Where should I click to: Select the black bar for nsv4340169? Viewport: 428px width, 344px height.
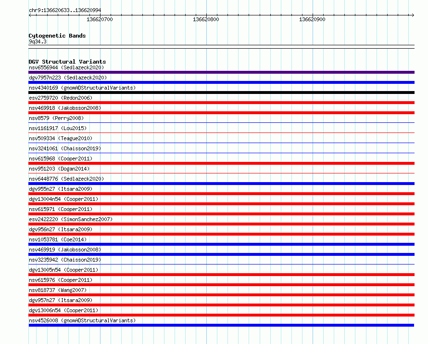(x=221, y=93)
